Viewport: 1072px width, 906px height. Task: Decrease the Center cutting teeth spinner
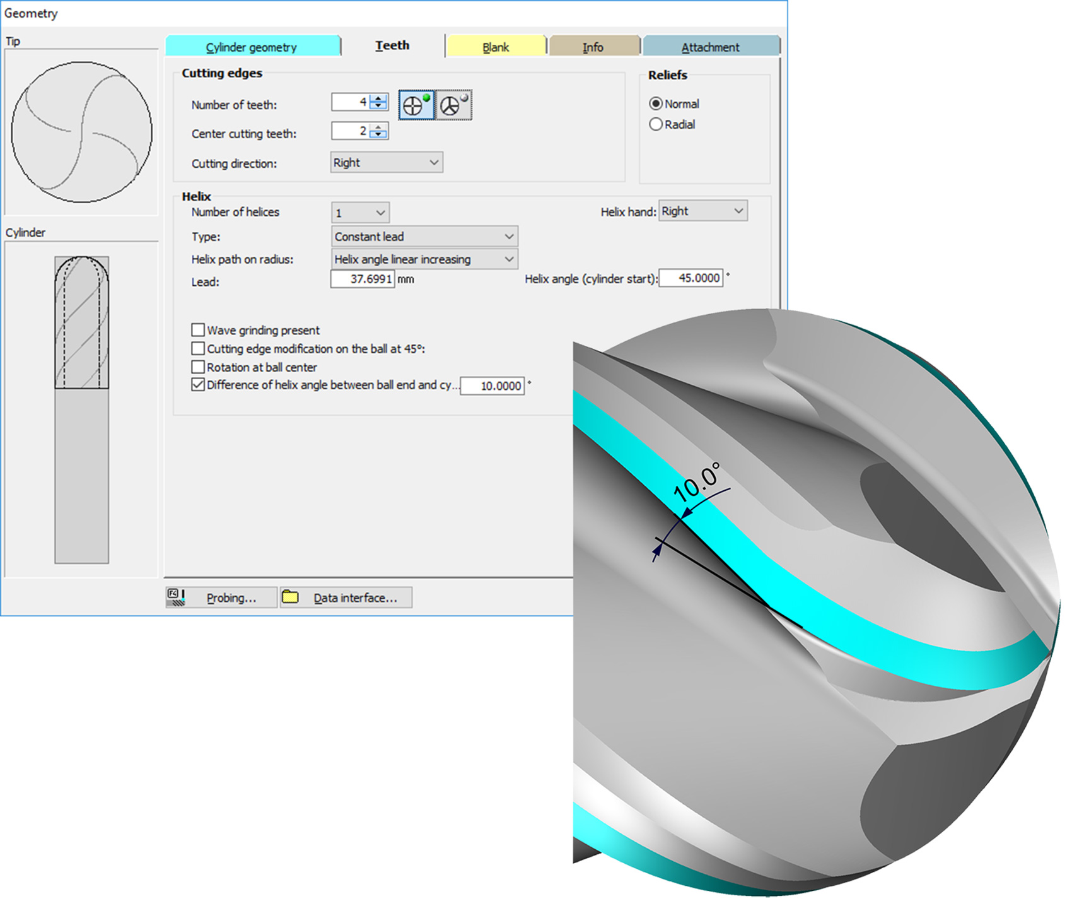pos(378,134)
